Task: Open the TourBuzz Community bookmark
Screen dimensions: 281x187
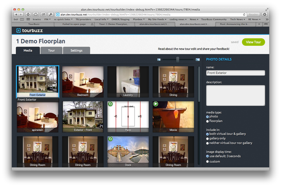Action: [214, 19]
